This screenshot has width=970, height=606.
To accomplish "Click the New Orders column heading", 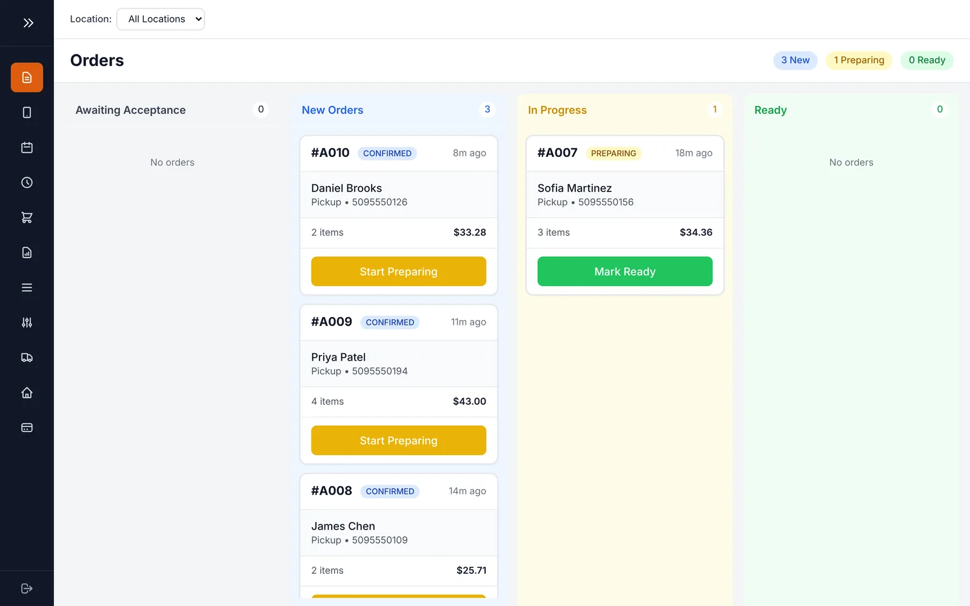I will (332, 110).
